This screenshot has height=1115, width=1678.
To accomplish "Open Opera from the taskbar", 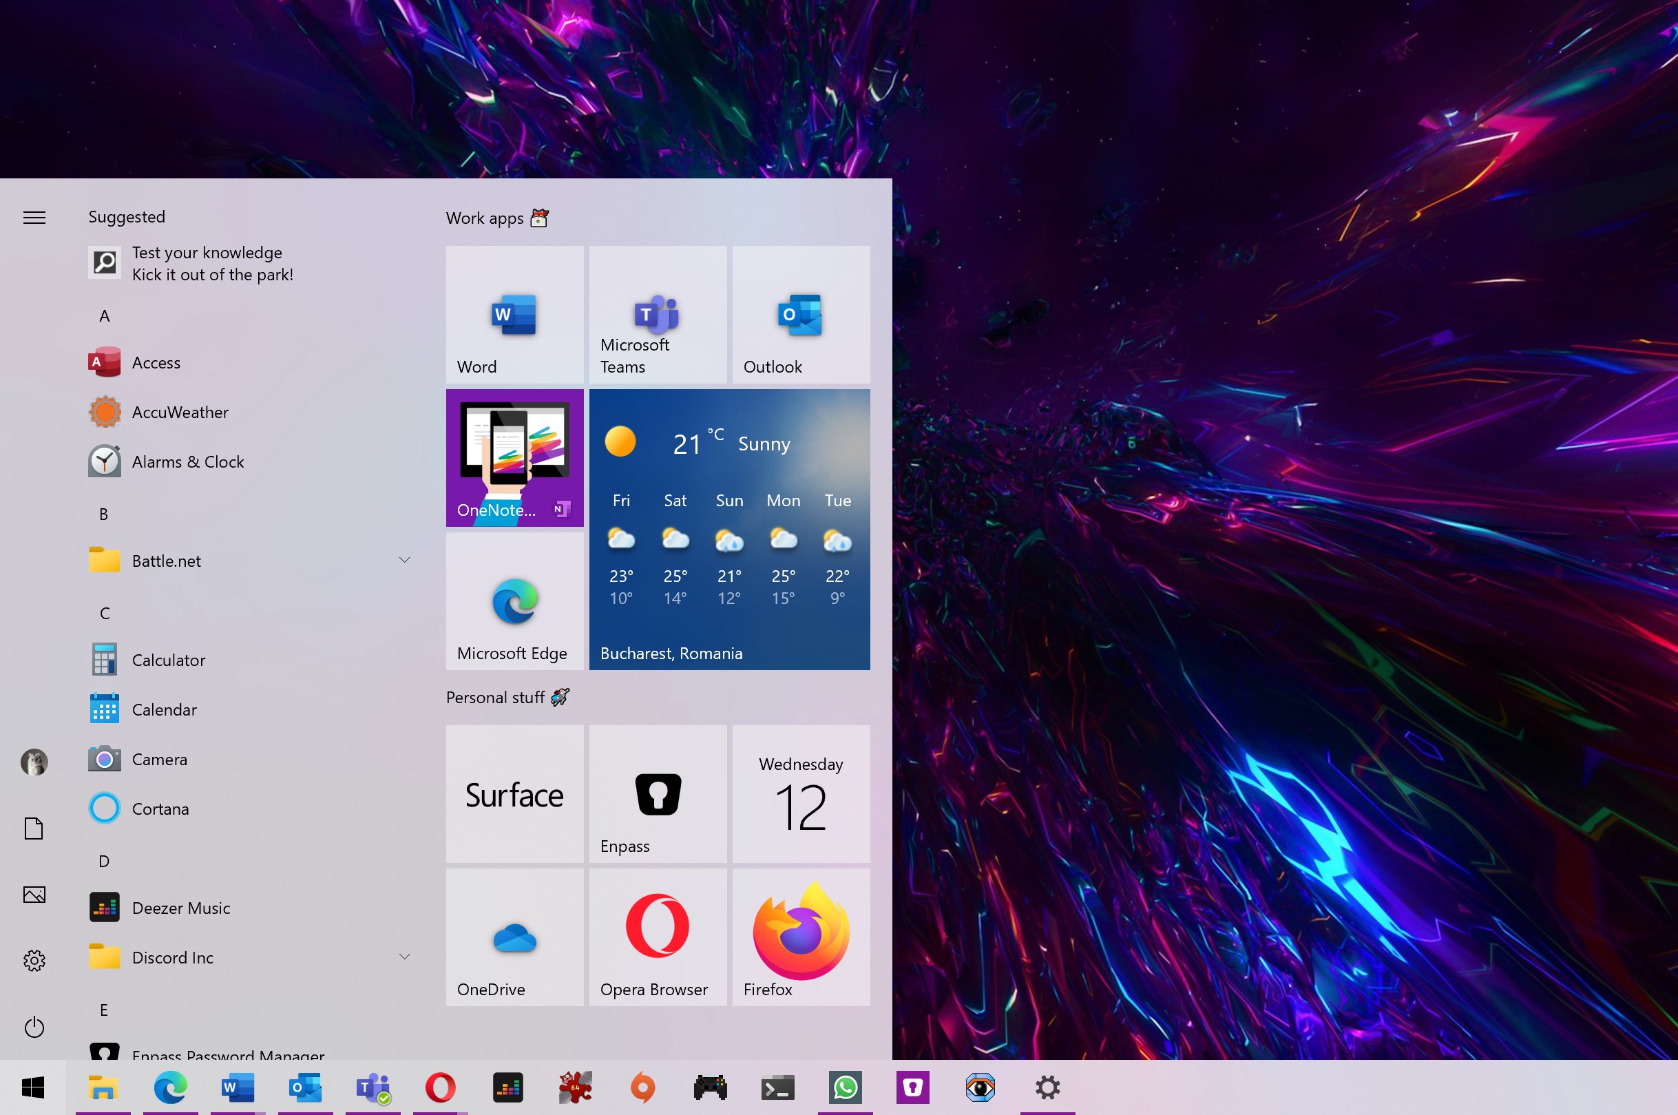I will pos(440,1087).
